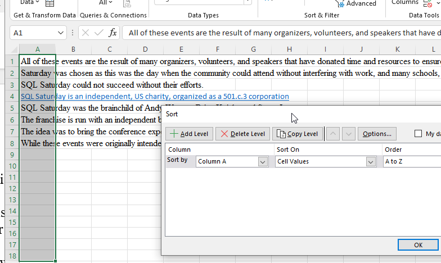Click the Add Level button
The width and height of the screenshot is (441, 263).
(x=190, y=134)
